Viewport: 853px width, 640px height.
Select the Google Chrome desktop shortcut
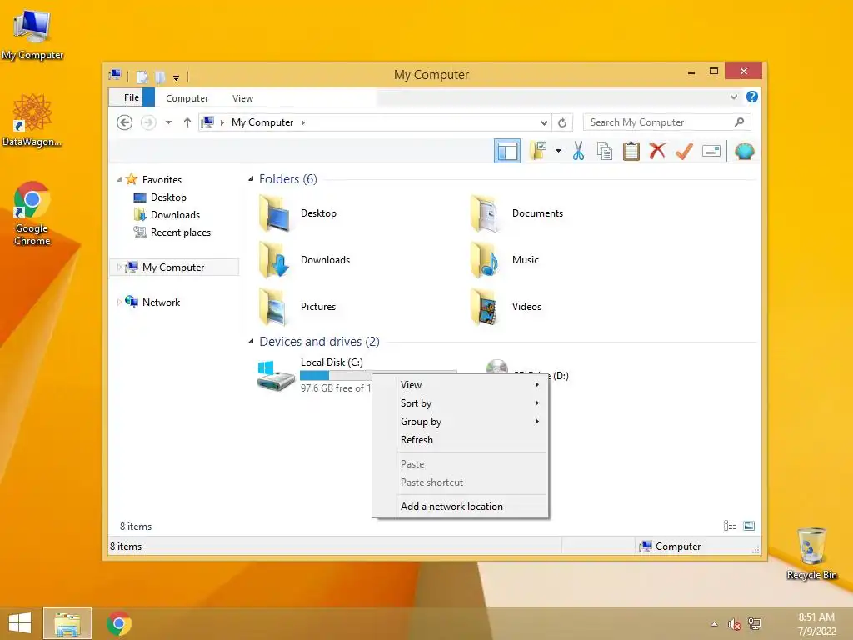coord(32,213)
